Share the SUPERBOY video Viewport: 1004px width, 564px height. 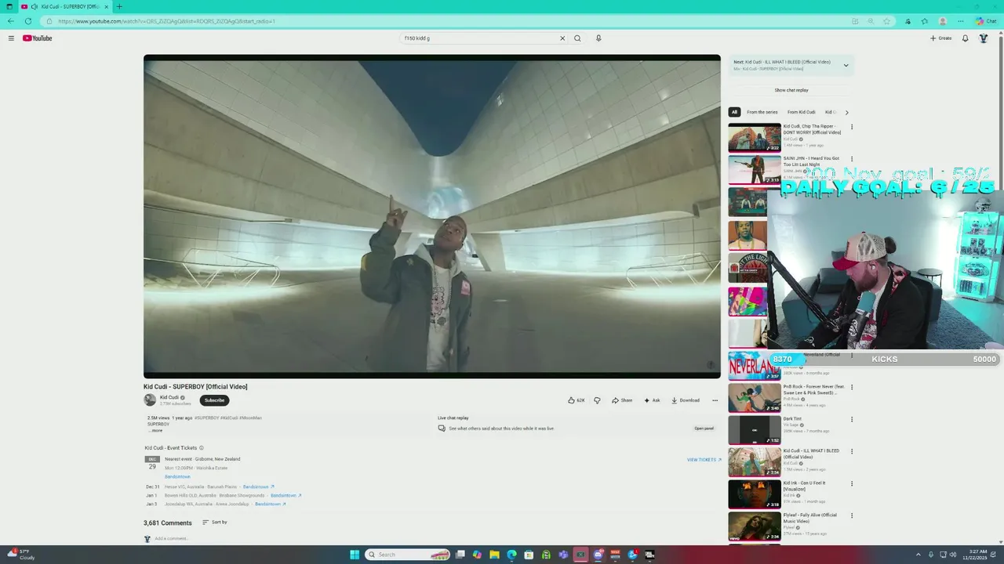point(622,400)
